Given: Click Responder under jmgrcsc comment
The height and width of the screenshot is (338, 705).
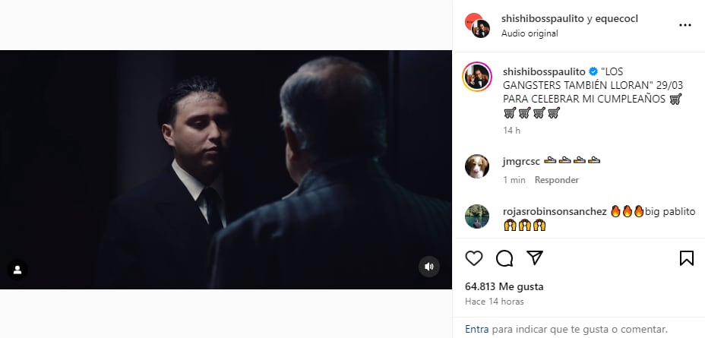Looking at the screenshot, I should (556, 180).
